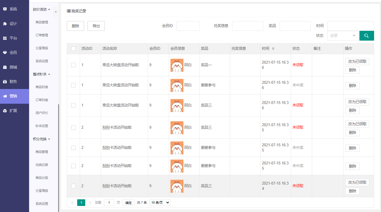Go to the next page arrow
This screenshot has width=381, height=212.
pos(90,203)
